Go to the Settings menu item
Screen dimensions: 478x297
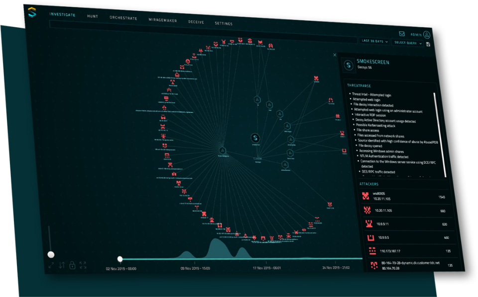pos(224,23)
